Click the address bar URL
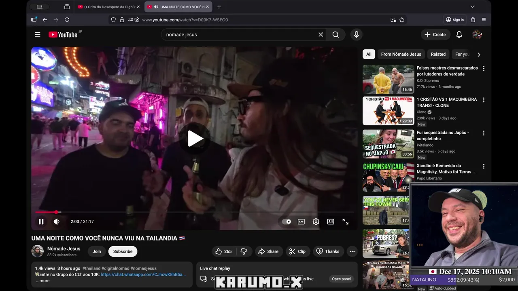This screenshot has width=518, height=291. pyautogui.click(x=185, y=20)
